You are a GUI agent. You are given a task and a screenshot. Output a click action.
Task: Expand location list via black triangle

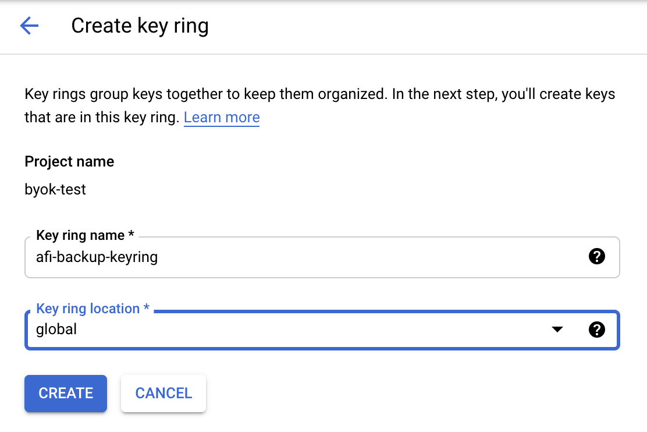(557, 329)
